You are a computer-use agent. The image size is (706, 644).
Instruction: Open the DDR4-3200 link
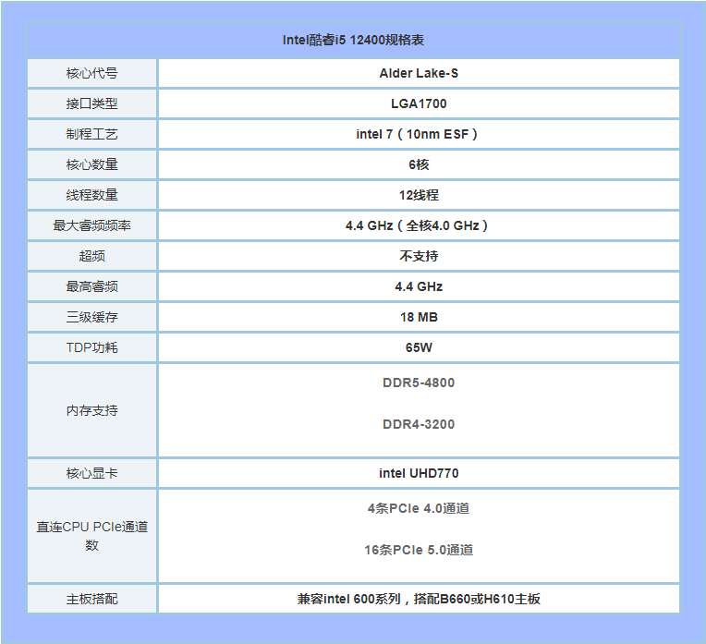[x=419, y=424]
